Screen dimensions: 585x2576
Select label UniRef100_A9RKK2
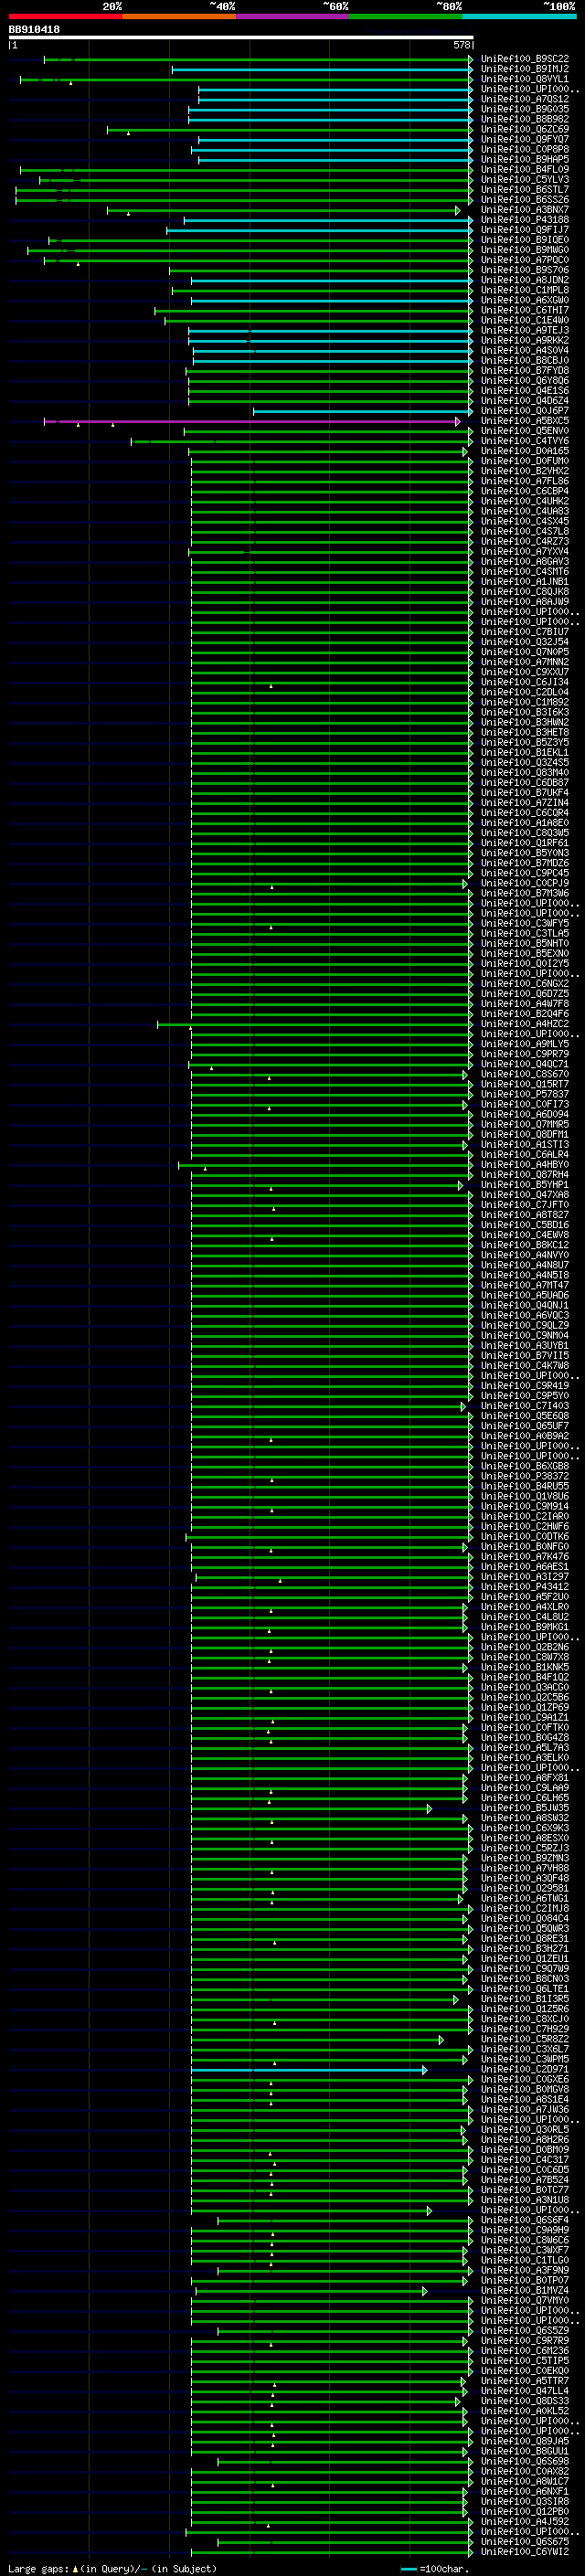524,340
